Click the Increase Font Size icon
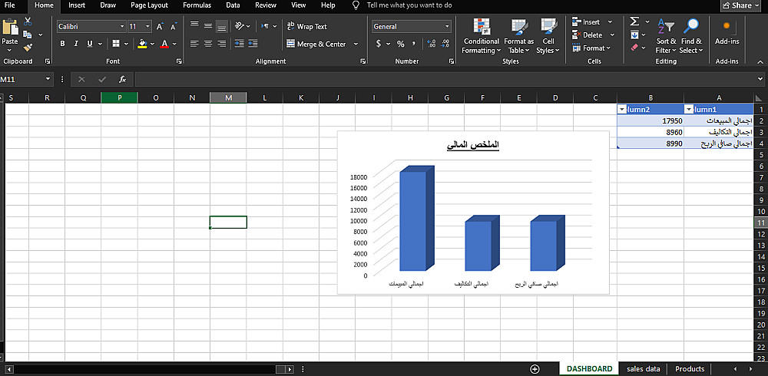The image size is (768, 376). 161,26
